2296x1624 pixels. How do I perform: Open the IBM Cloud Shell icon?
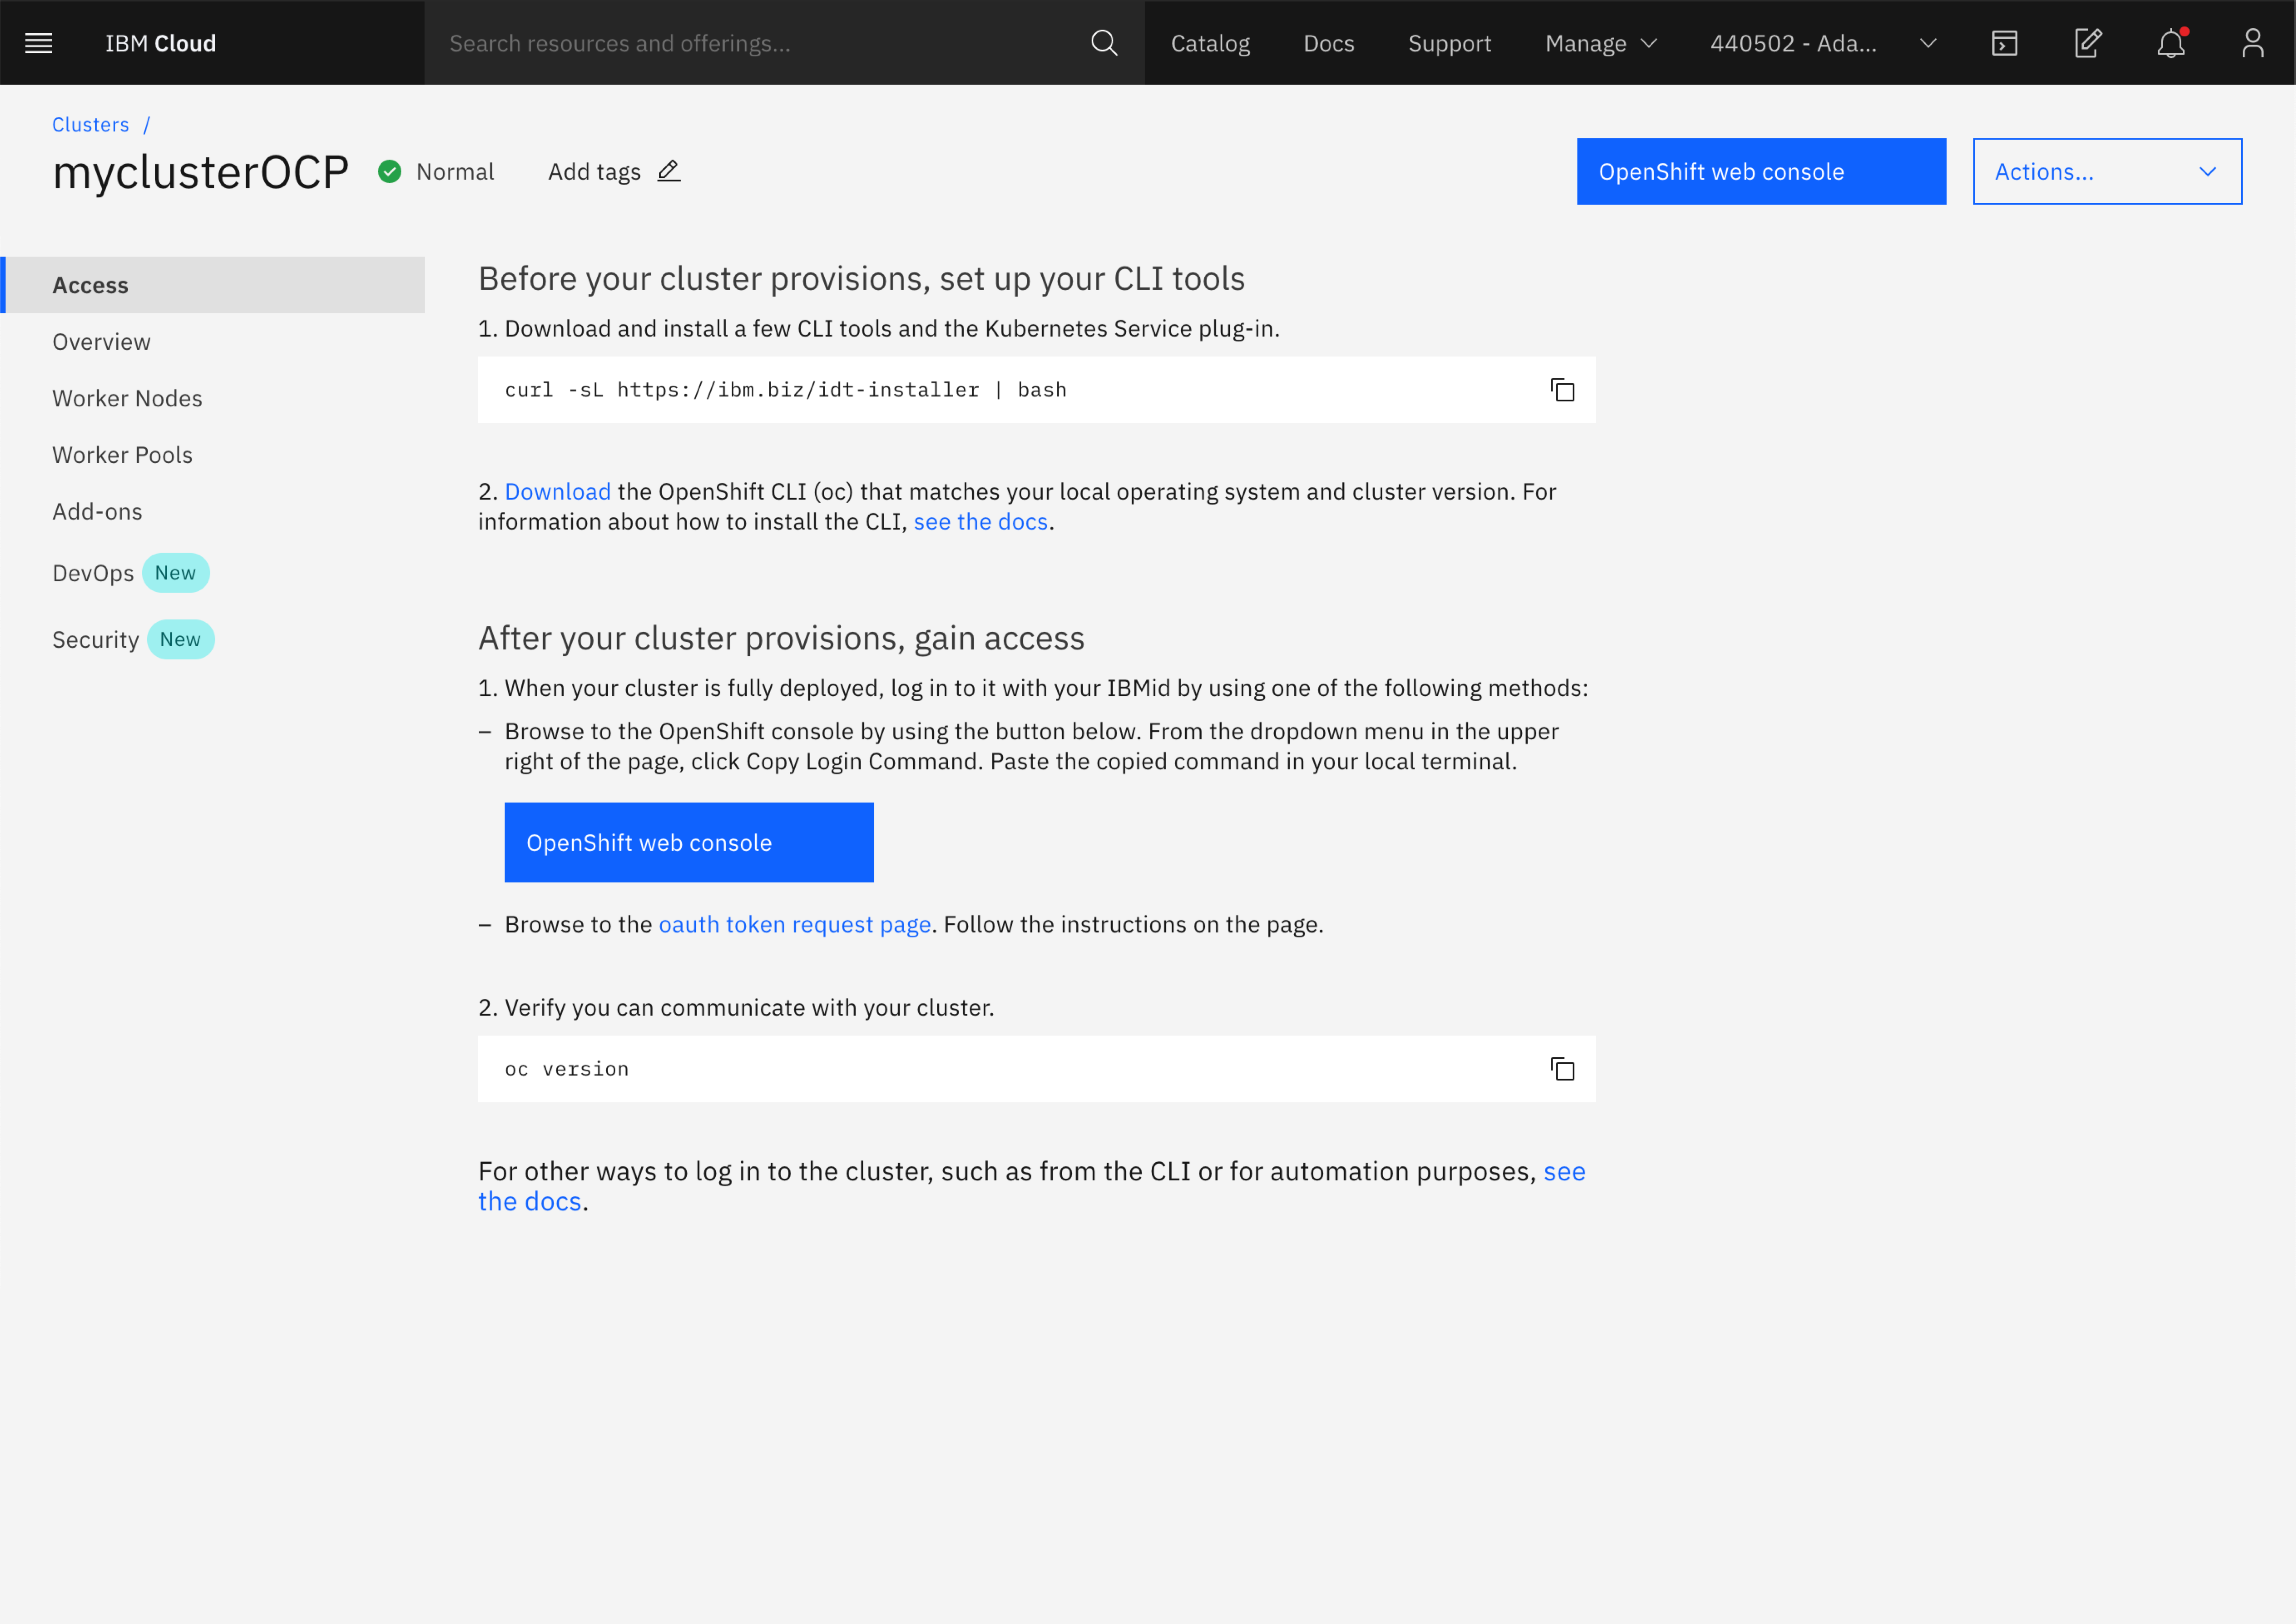click(2005, 43)
